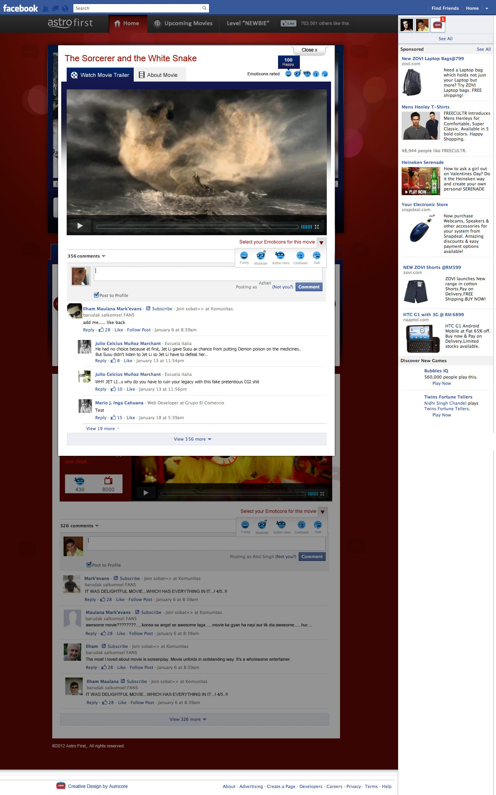Close the movie popup with Close x
Screen dimensions: 496x795
(x=309, y=50)
